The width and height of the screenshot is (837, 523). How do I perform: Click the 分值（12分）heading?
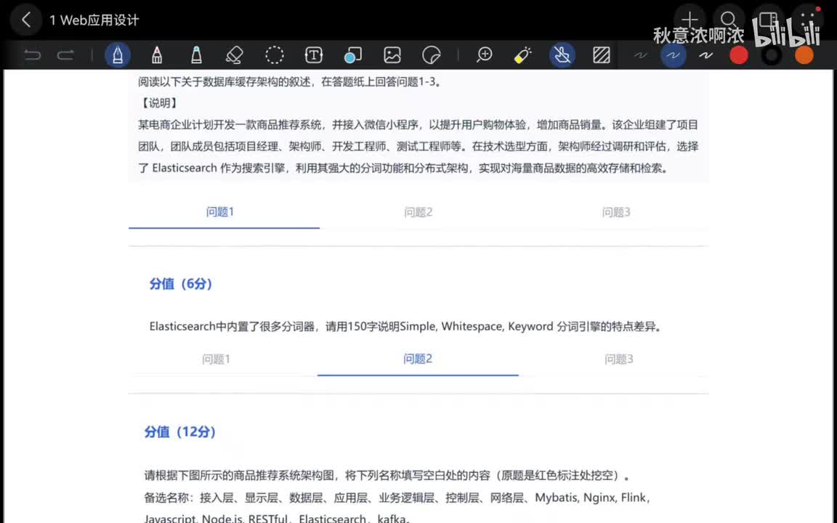click(x=180, y=431)
